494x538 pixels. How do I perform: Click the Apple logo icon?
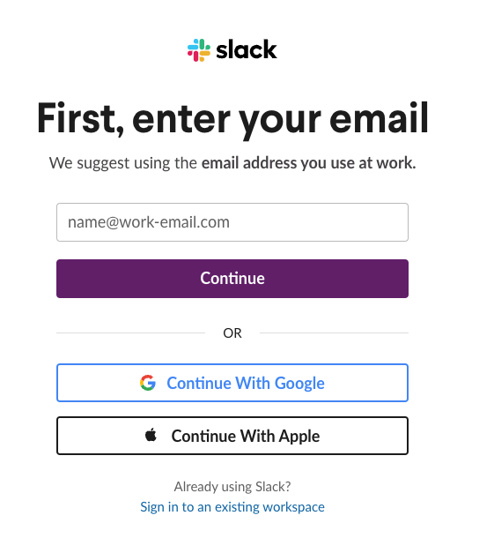click(151, 435)
